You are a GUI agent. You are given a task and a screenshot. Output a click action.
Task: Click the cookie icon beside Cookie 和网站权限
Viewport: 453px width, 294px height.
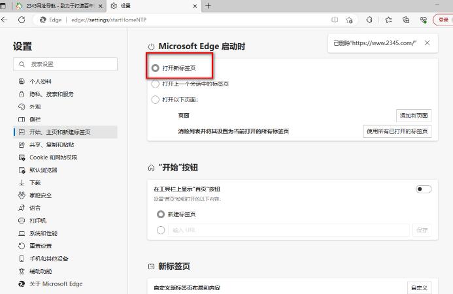tap(22, 157)
